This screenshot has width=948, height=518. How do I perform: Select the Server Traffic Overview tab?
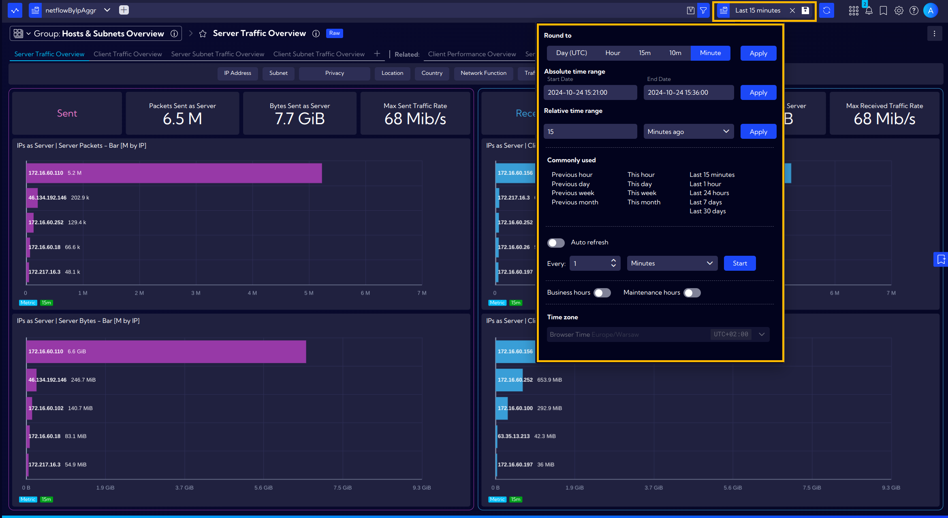click(x=49, y=54)
